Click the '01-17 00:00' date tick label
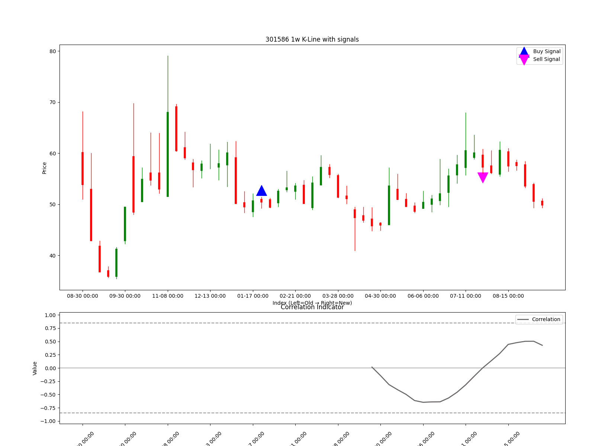The image size is (595, 446). [x=253, y=296]
